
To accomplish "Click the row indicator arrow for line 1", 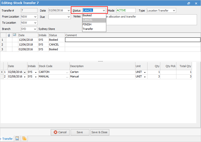I will [x=2, y=72].
